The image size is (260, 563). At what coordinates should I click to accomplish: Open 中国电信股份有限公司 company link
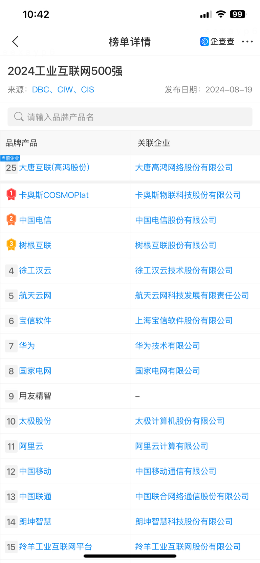pyautogui.click(x=176, y=220)
